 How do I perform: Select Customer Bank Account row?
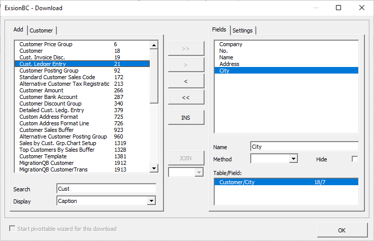(x=82, y=97)
